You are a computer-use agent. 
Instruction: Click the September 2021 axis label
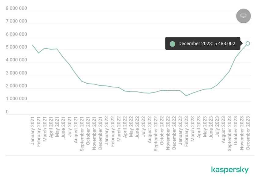(x=82, y=134)
